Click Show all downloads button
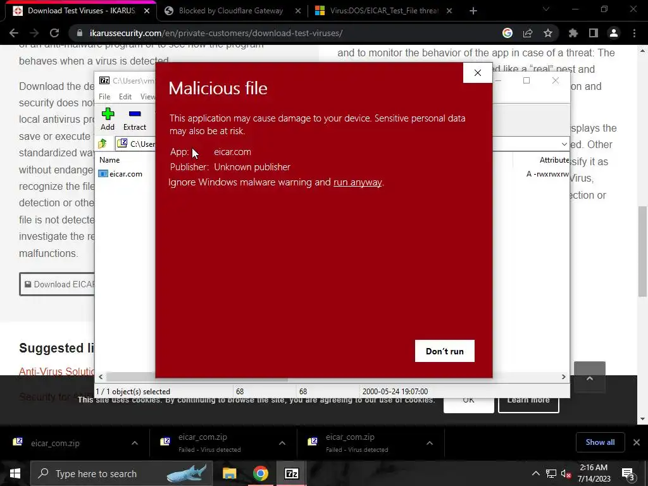Viewport: 648px width, 486px height. click(x=600, y=442)
